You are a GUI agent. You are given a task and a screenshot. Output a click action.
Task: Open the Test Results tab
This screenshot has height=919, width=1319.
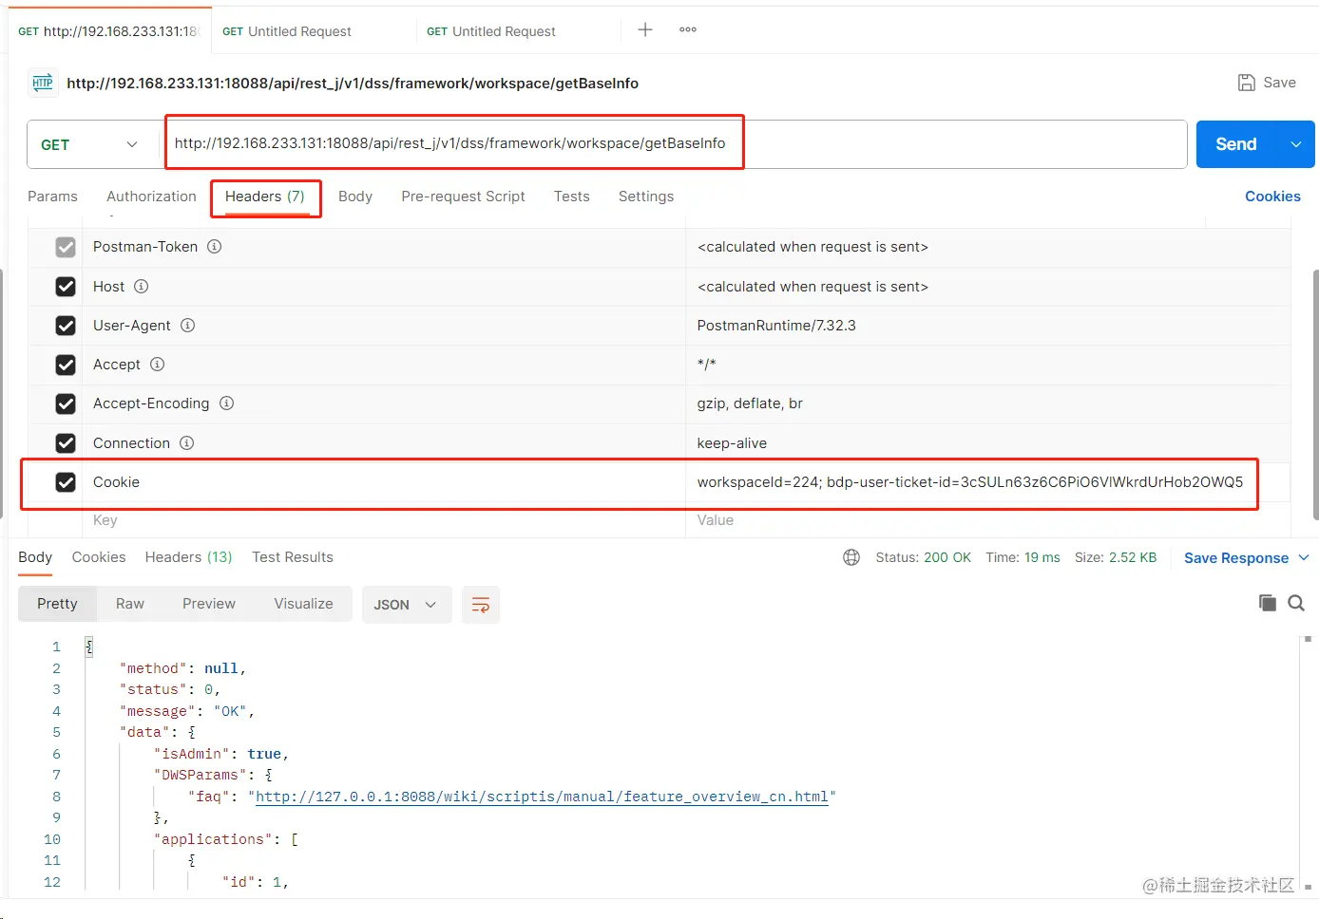pos(293,557)
